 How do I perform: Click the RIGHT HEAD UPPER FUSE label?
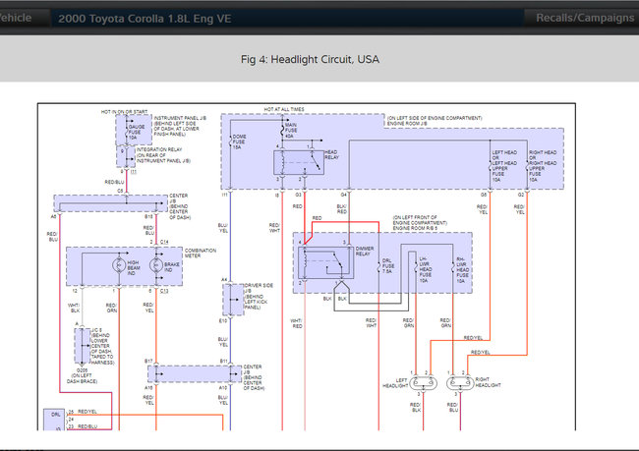(x=543, y=166)
